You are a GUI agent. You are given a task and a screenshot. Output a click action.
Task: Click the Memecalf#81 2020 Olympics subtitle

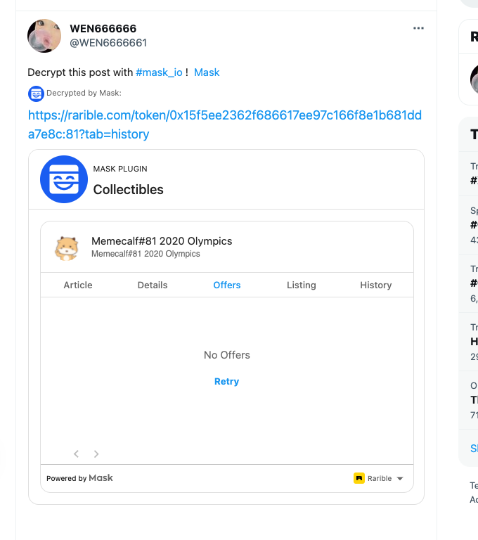coord(146,254)
